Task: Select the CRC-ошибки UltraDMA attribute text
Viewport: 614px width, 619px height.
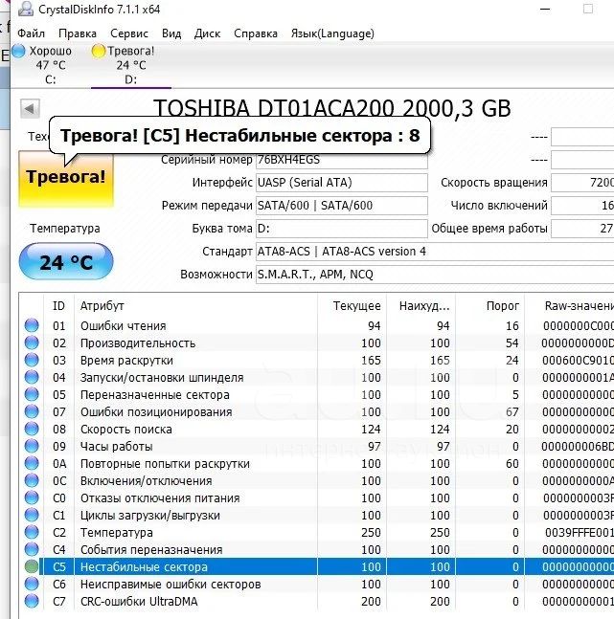Action: (139, 602)
